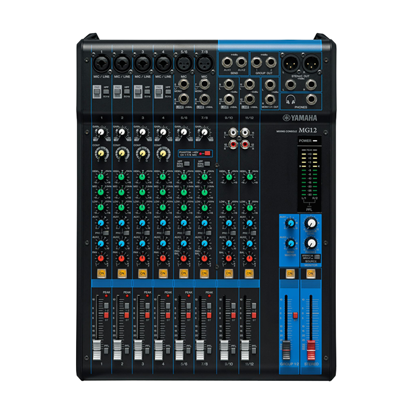Image resolution: width=414 pixels, height=414 pixels.
Task: Click the MONITOR OUT L jack
Action: [x=270, y=84]
